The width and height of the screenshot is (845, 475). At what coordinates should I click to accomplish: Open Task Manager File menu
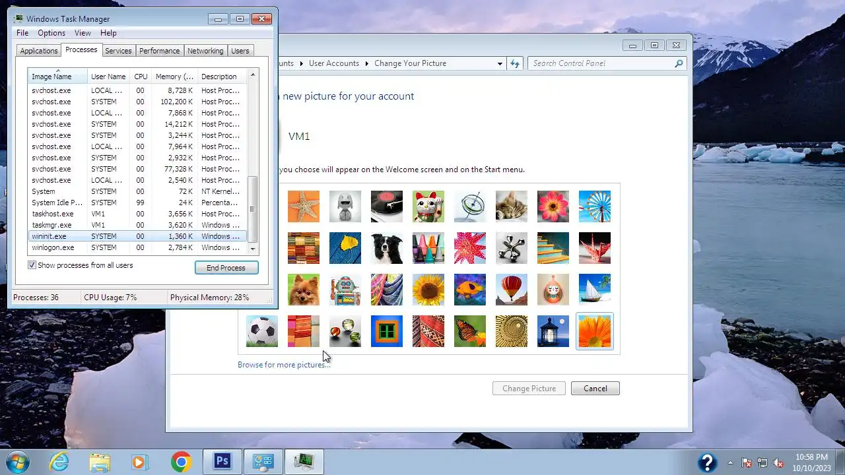(22, 33)
